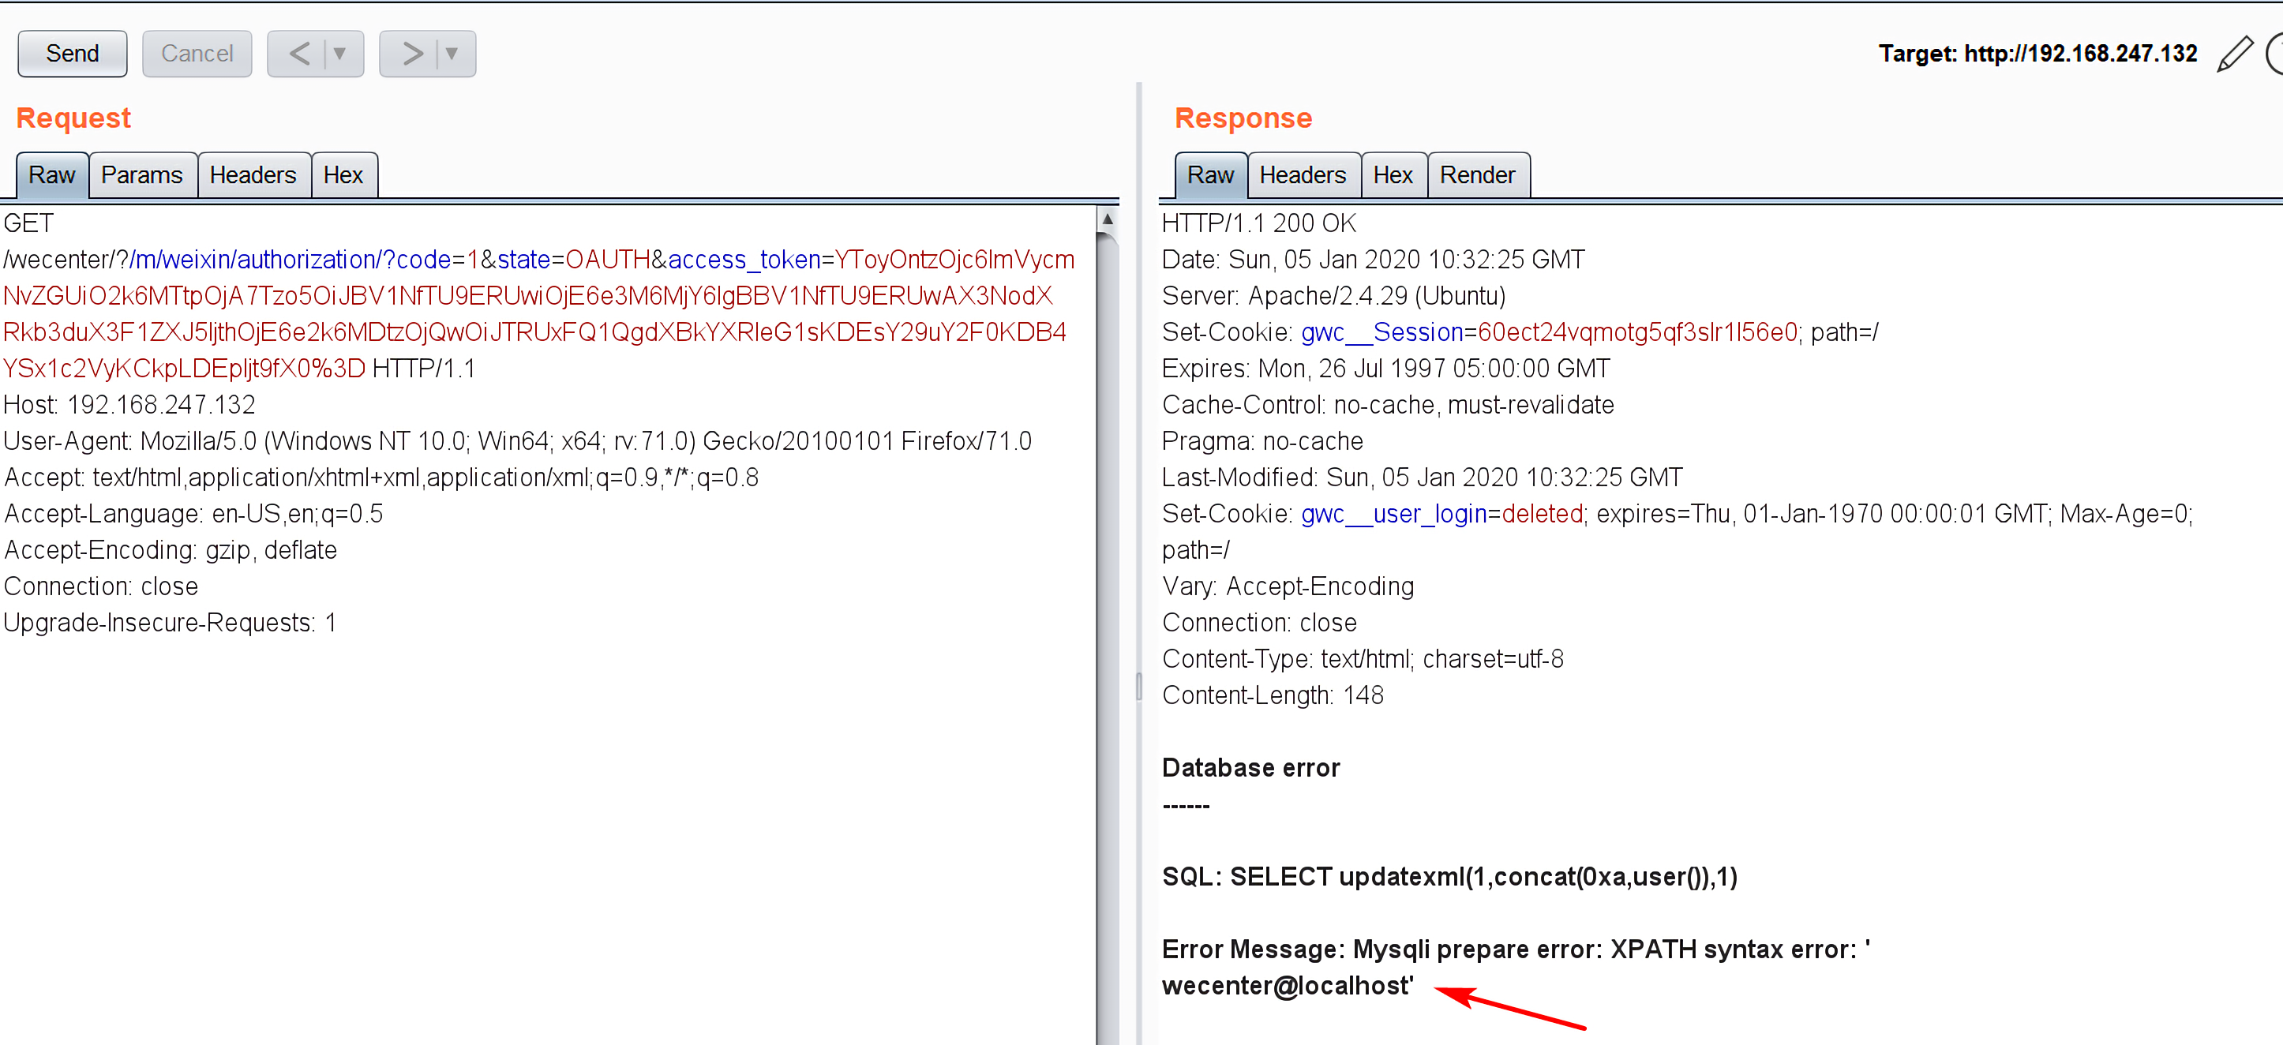Open the Response Render tab
The height and width of the screenshot is (1045, 2283).
coord(1479,175)
